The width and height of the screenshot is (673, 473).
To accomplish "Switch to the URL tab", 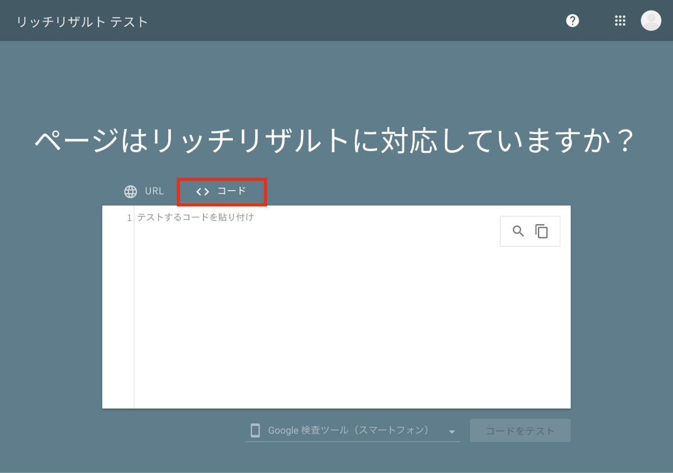I will pos(144,192).
